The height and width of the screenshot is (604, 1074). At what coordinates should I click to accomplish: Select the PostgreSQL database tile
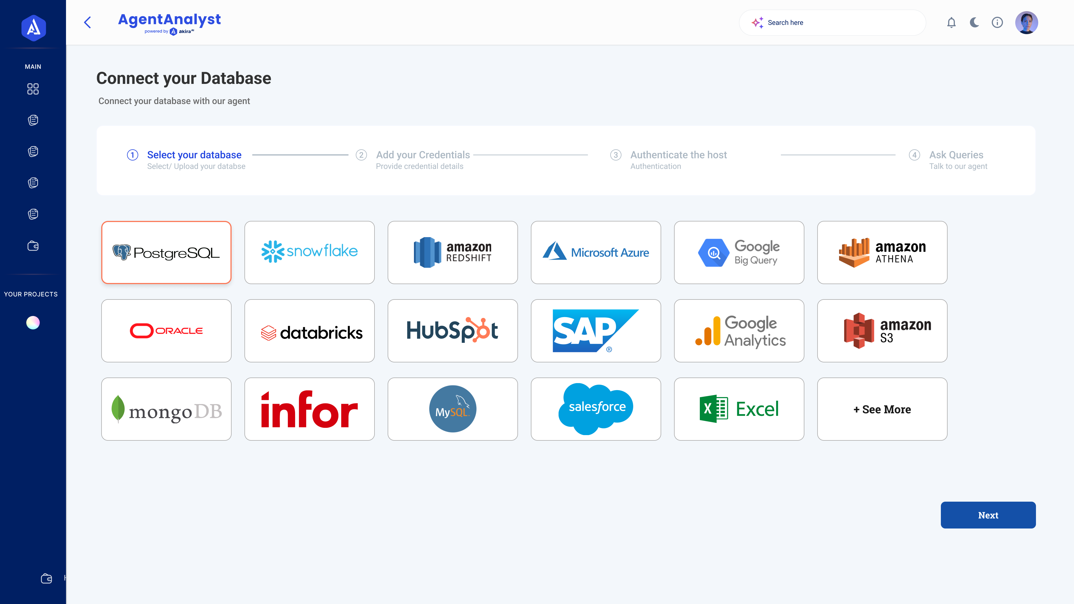166,252
